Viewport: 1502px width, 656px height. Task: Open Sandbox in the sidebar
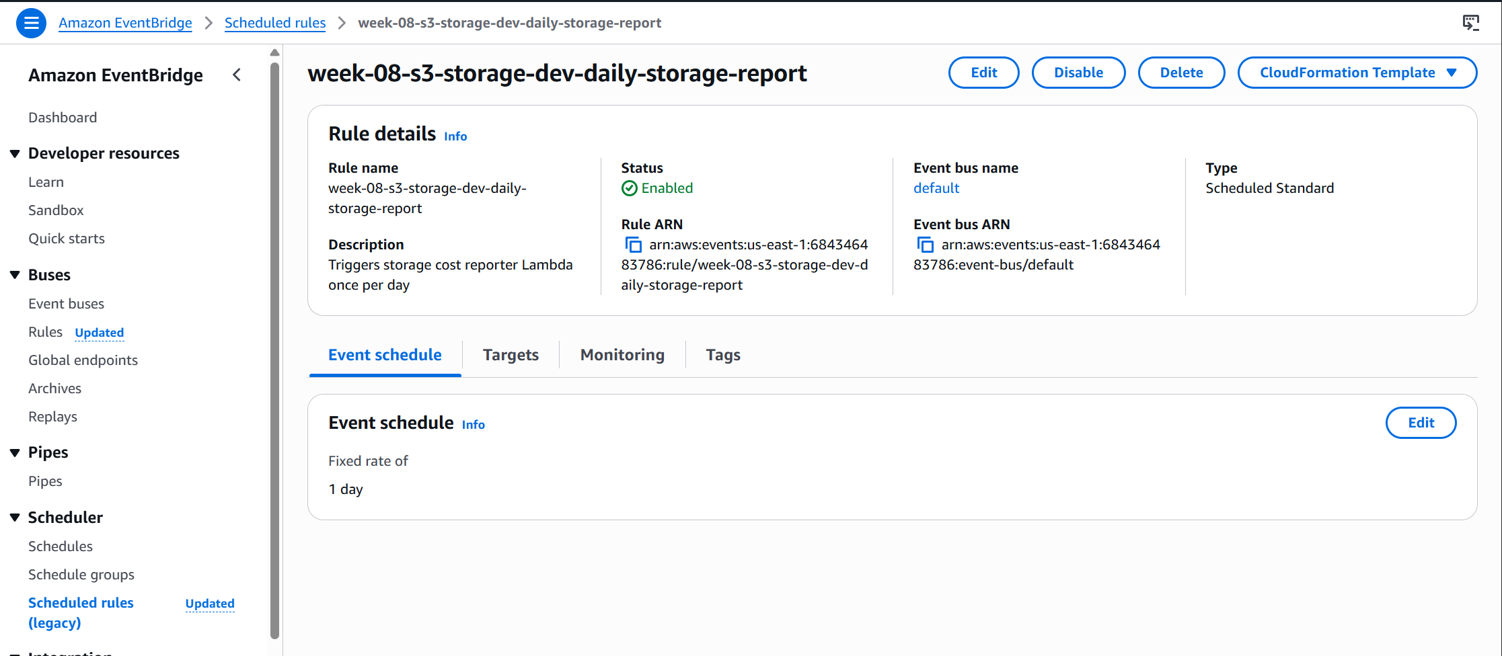pyautogui.click(x=56, y=210)
